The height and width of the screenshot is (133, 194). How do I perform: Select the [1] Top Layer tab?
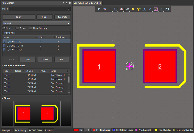tap(101, 130)
